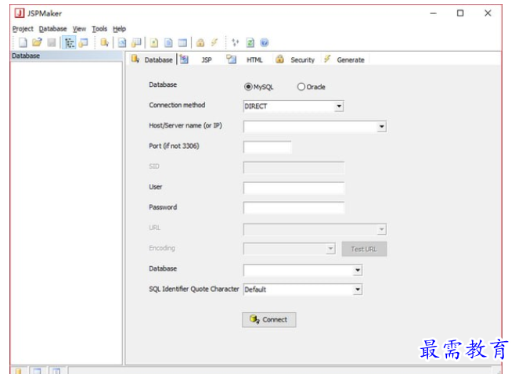Viewport: 515px width, 374px height.
Task: Open the Tools menu
Action: coord(99,29)
